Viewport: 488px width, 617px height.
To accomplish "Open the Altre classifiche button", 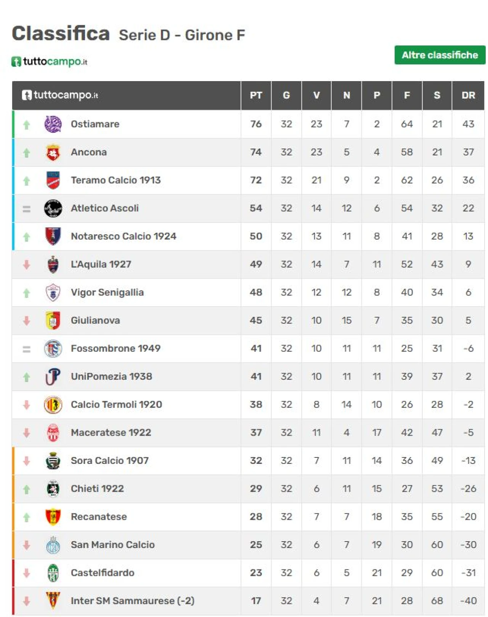I will coord(440,55).
